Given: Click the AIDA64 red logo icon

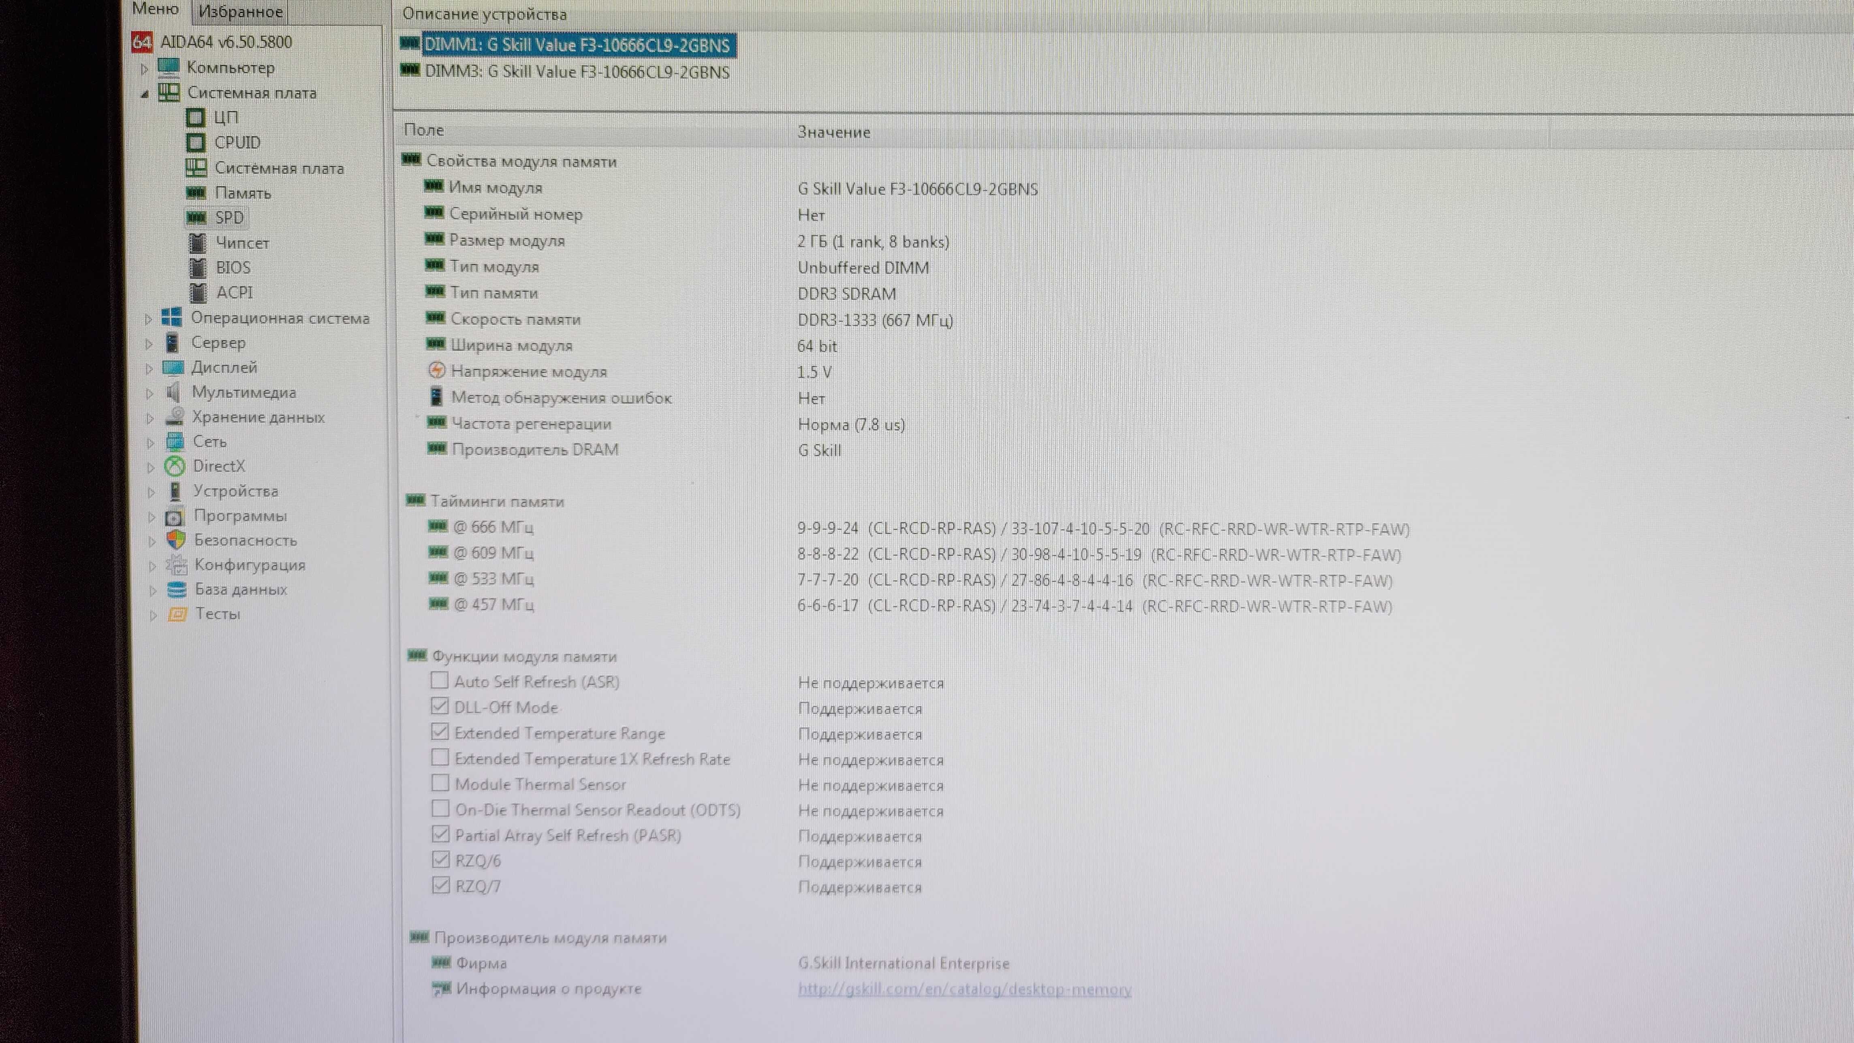Looking at the screenshot, I should coord(142,42).
